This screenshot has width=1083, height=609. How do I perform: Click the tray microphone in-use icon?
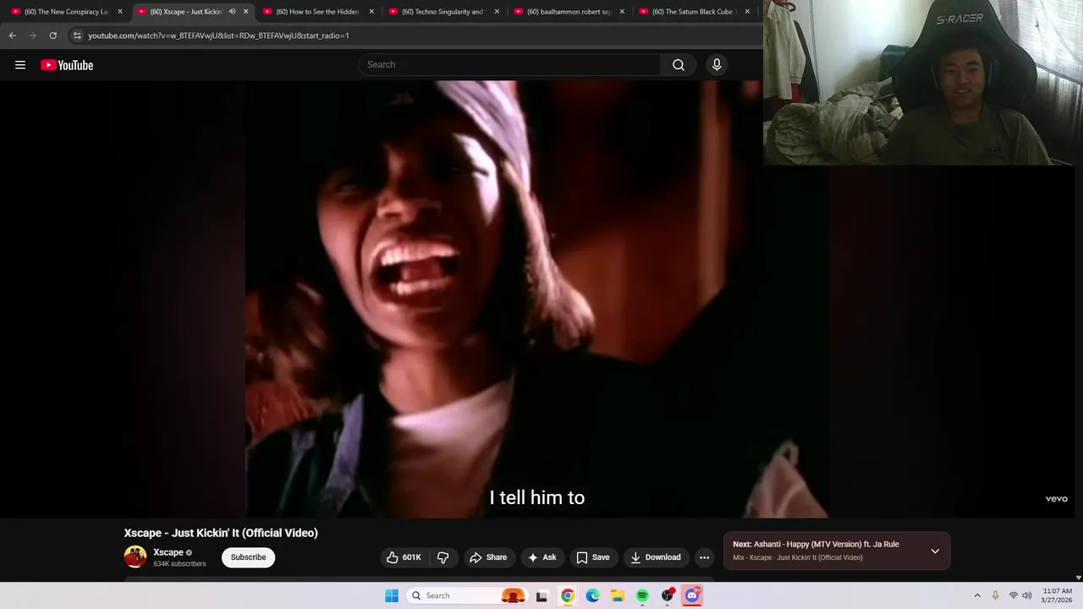tap(995, 595)
